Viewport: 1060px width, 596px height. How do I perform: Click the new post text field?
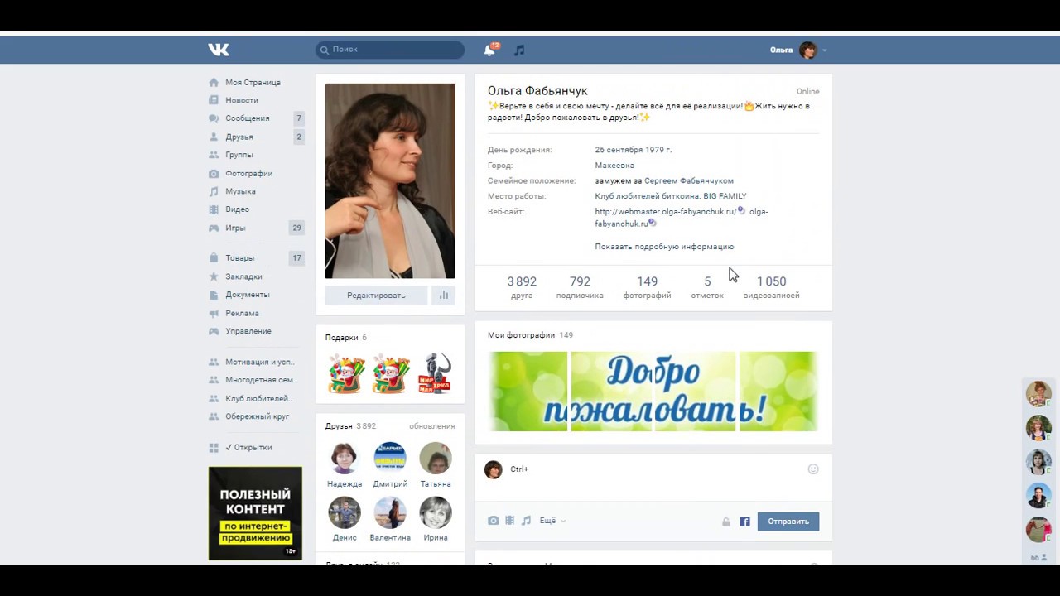coord(654,469)
